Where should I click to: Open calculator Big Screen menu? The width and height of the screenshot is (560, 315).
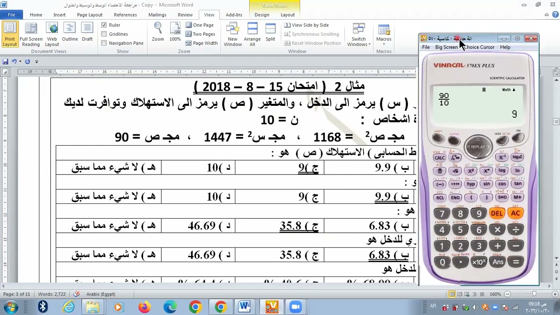tap(446, 47)
